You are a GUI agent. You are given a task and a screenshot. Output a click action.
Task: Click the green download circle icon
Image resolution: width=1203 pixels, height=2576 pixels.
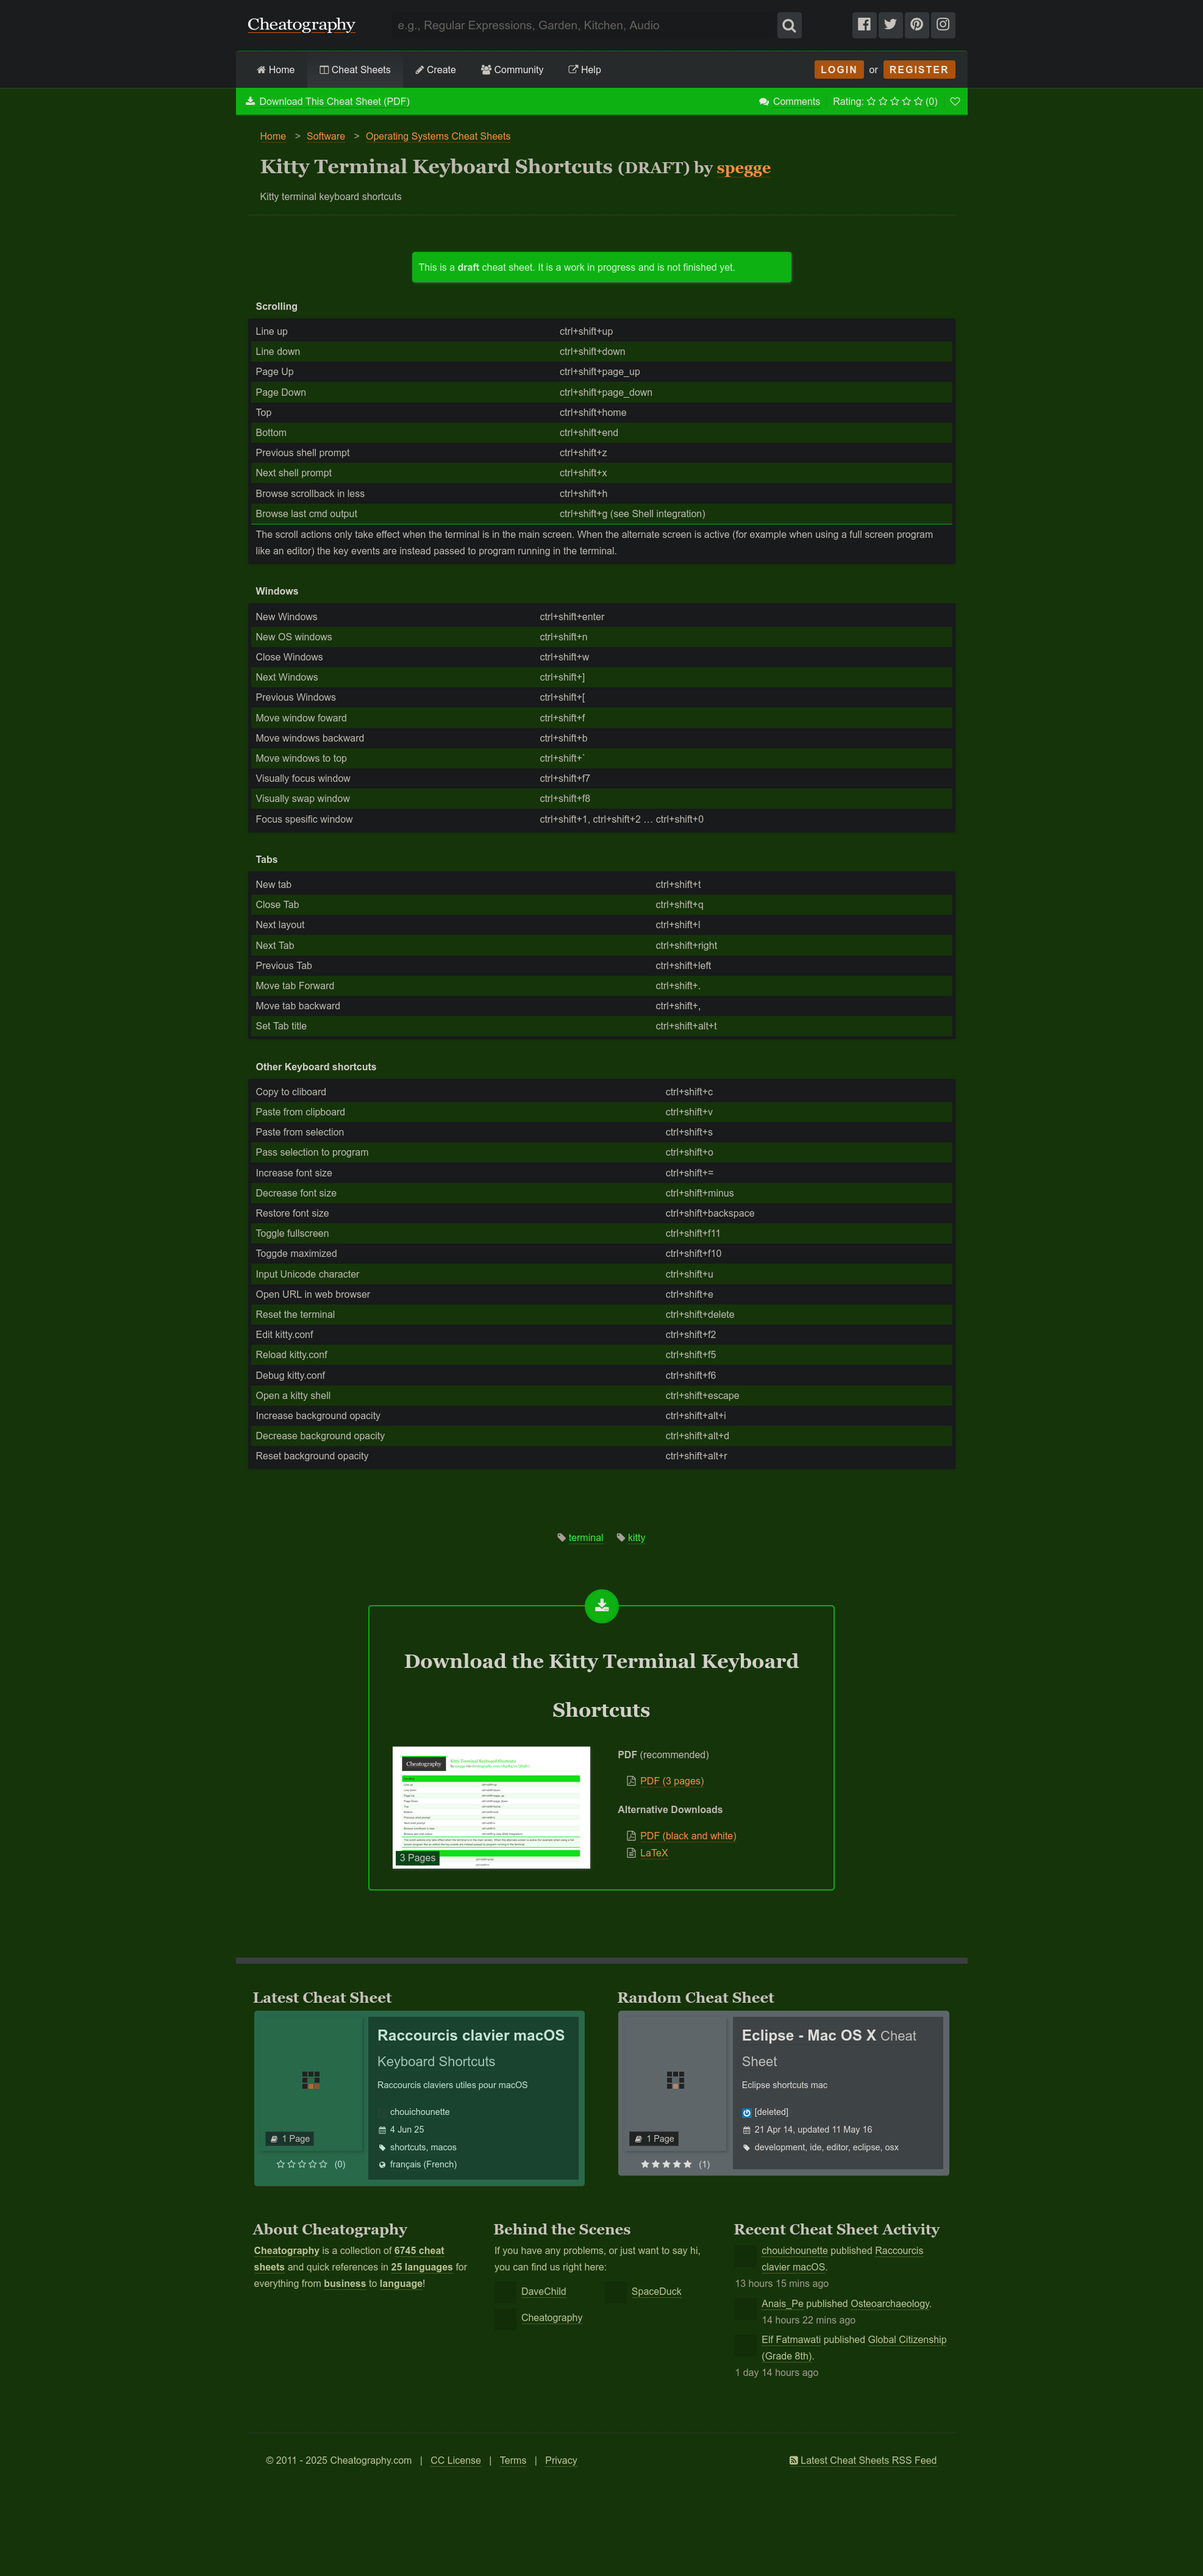(601, 1605)
